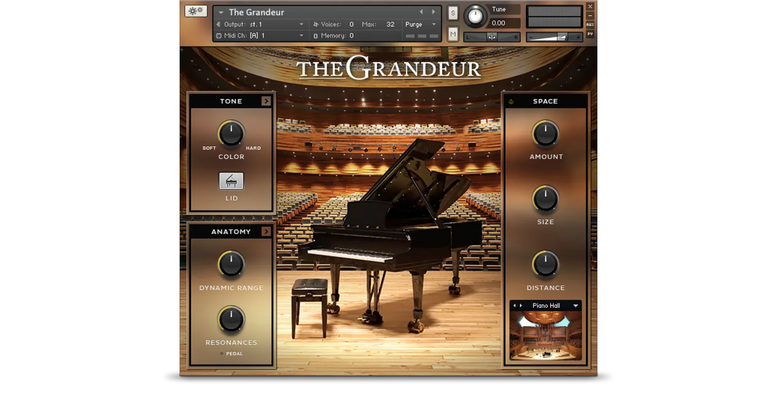The height and width of the screenshot is (401, 777).
Task: Toggle the Space power indicator
Action: tap(511, 101)
